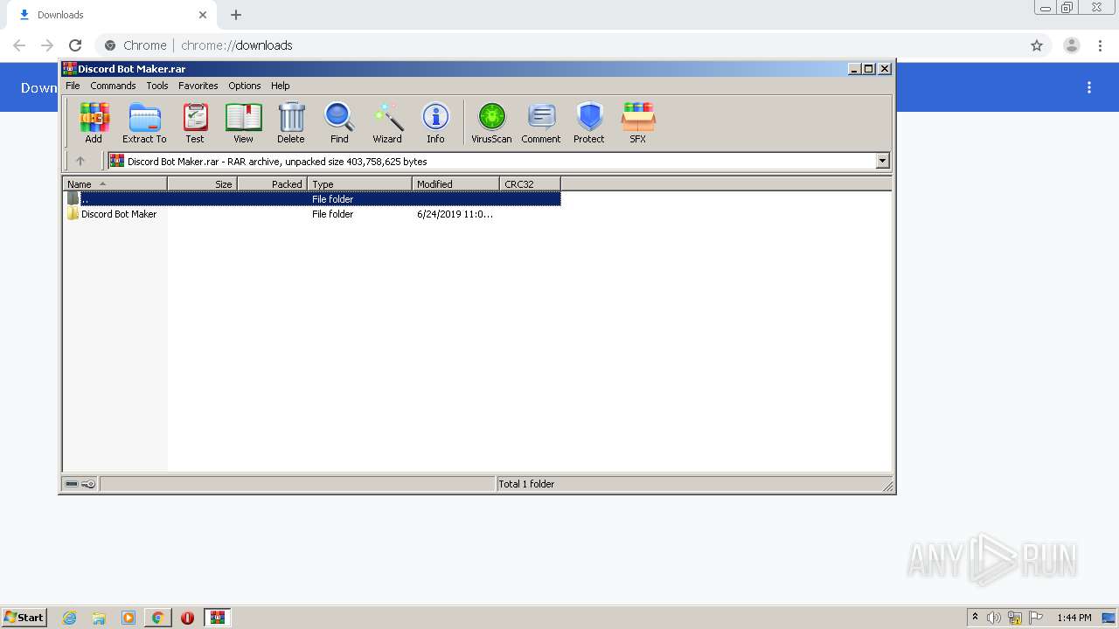Open the Find files tool

[339, 122]
